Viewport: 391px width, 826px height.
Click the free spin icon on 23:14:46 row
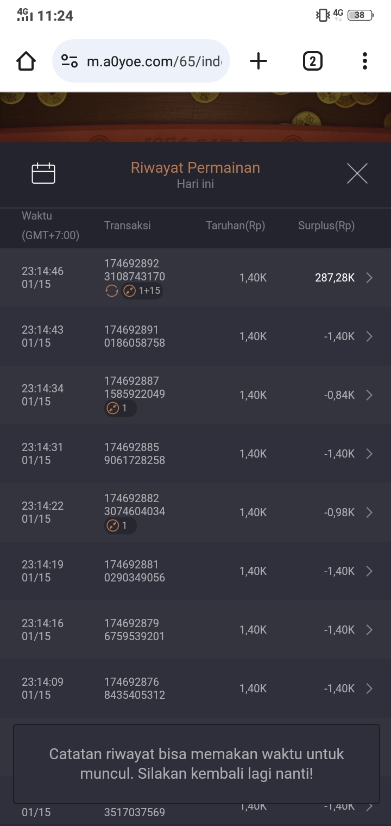[111, 291]
